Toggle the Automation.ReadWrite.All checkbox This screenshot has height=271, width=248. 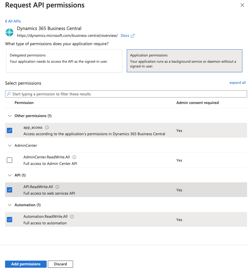coord(10,220)
